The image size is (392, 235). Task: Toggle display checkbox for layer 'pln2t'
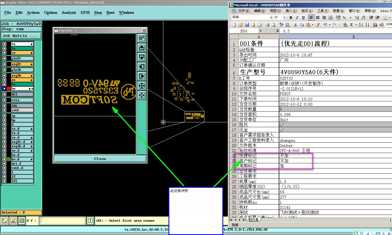[4, 58]
